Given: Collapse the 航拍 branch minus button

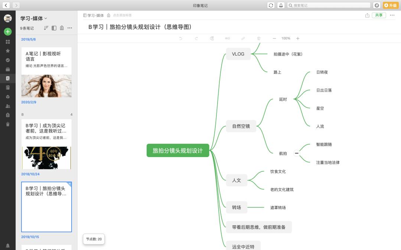Looking at the screenshot, I should pyautogui.click(x=296, y=153).
